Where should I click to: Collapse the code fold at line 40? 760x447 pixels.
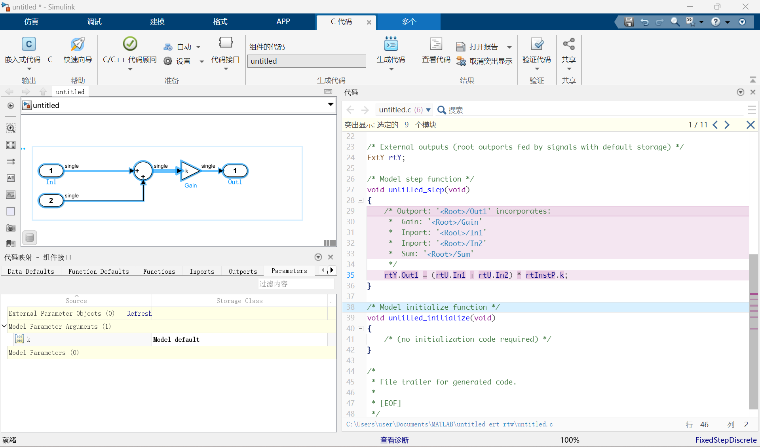coord(361,329)
